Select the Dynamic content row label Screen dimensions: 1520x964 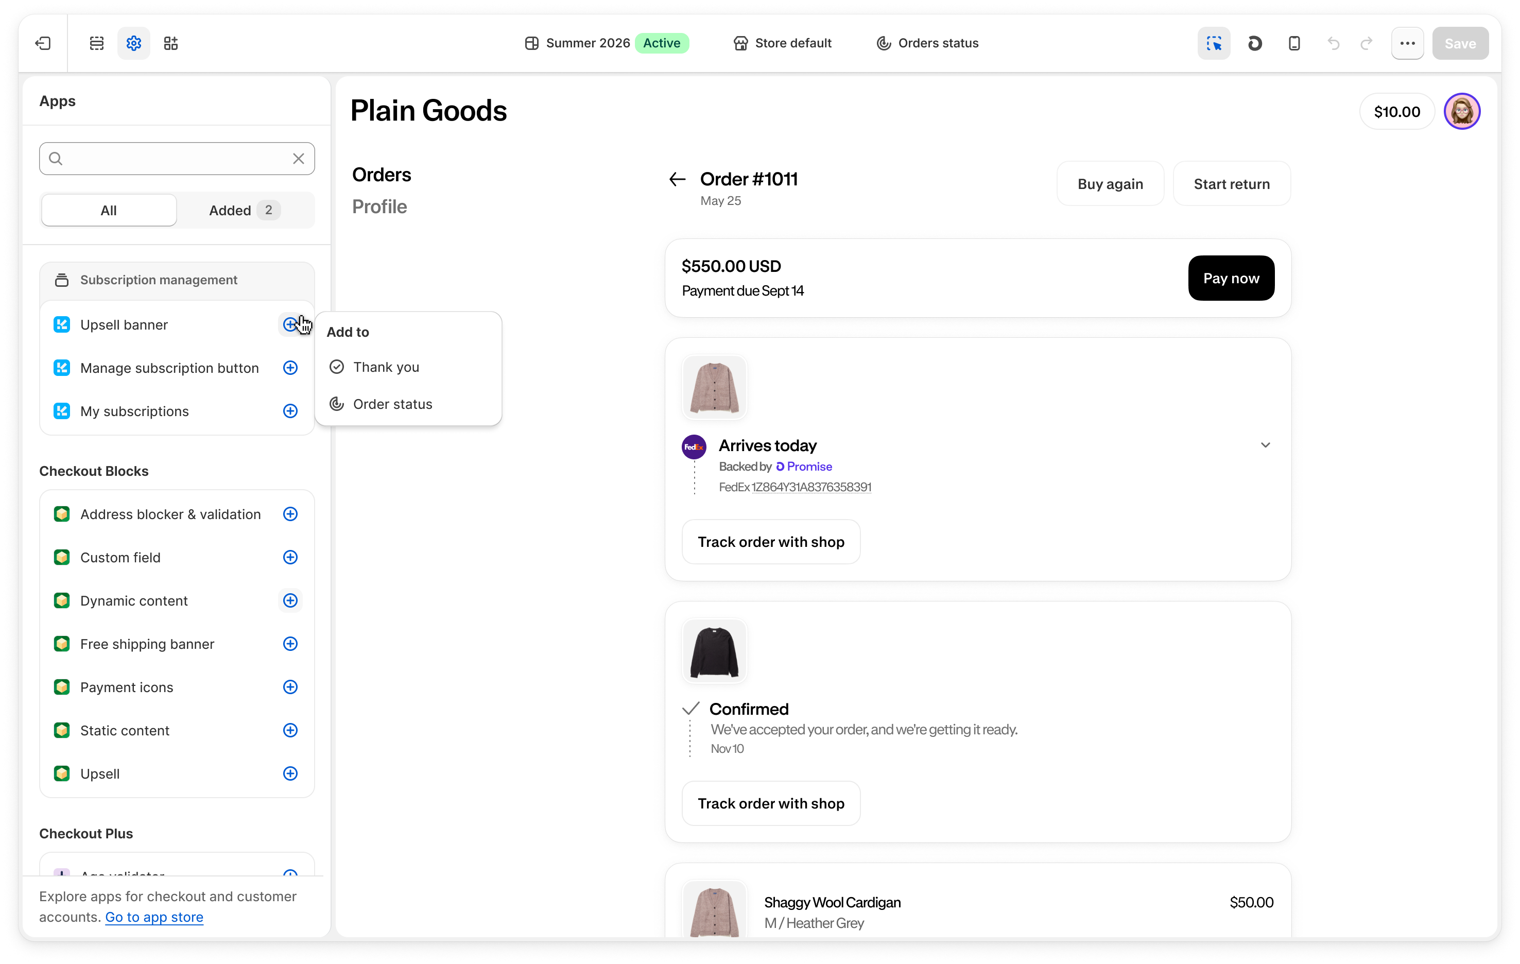pyautogui.click(x=134, y=600)
